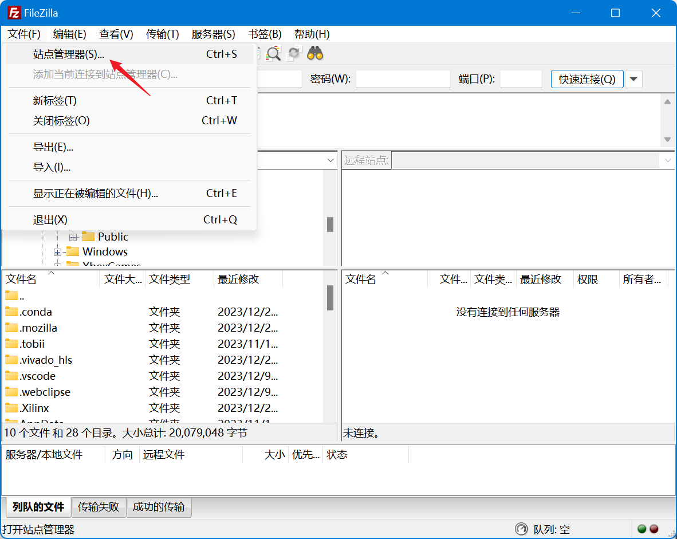
Task: Click the local tree scrollbar thumb
Action: [x=330, y=224]
